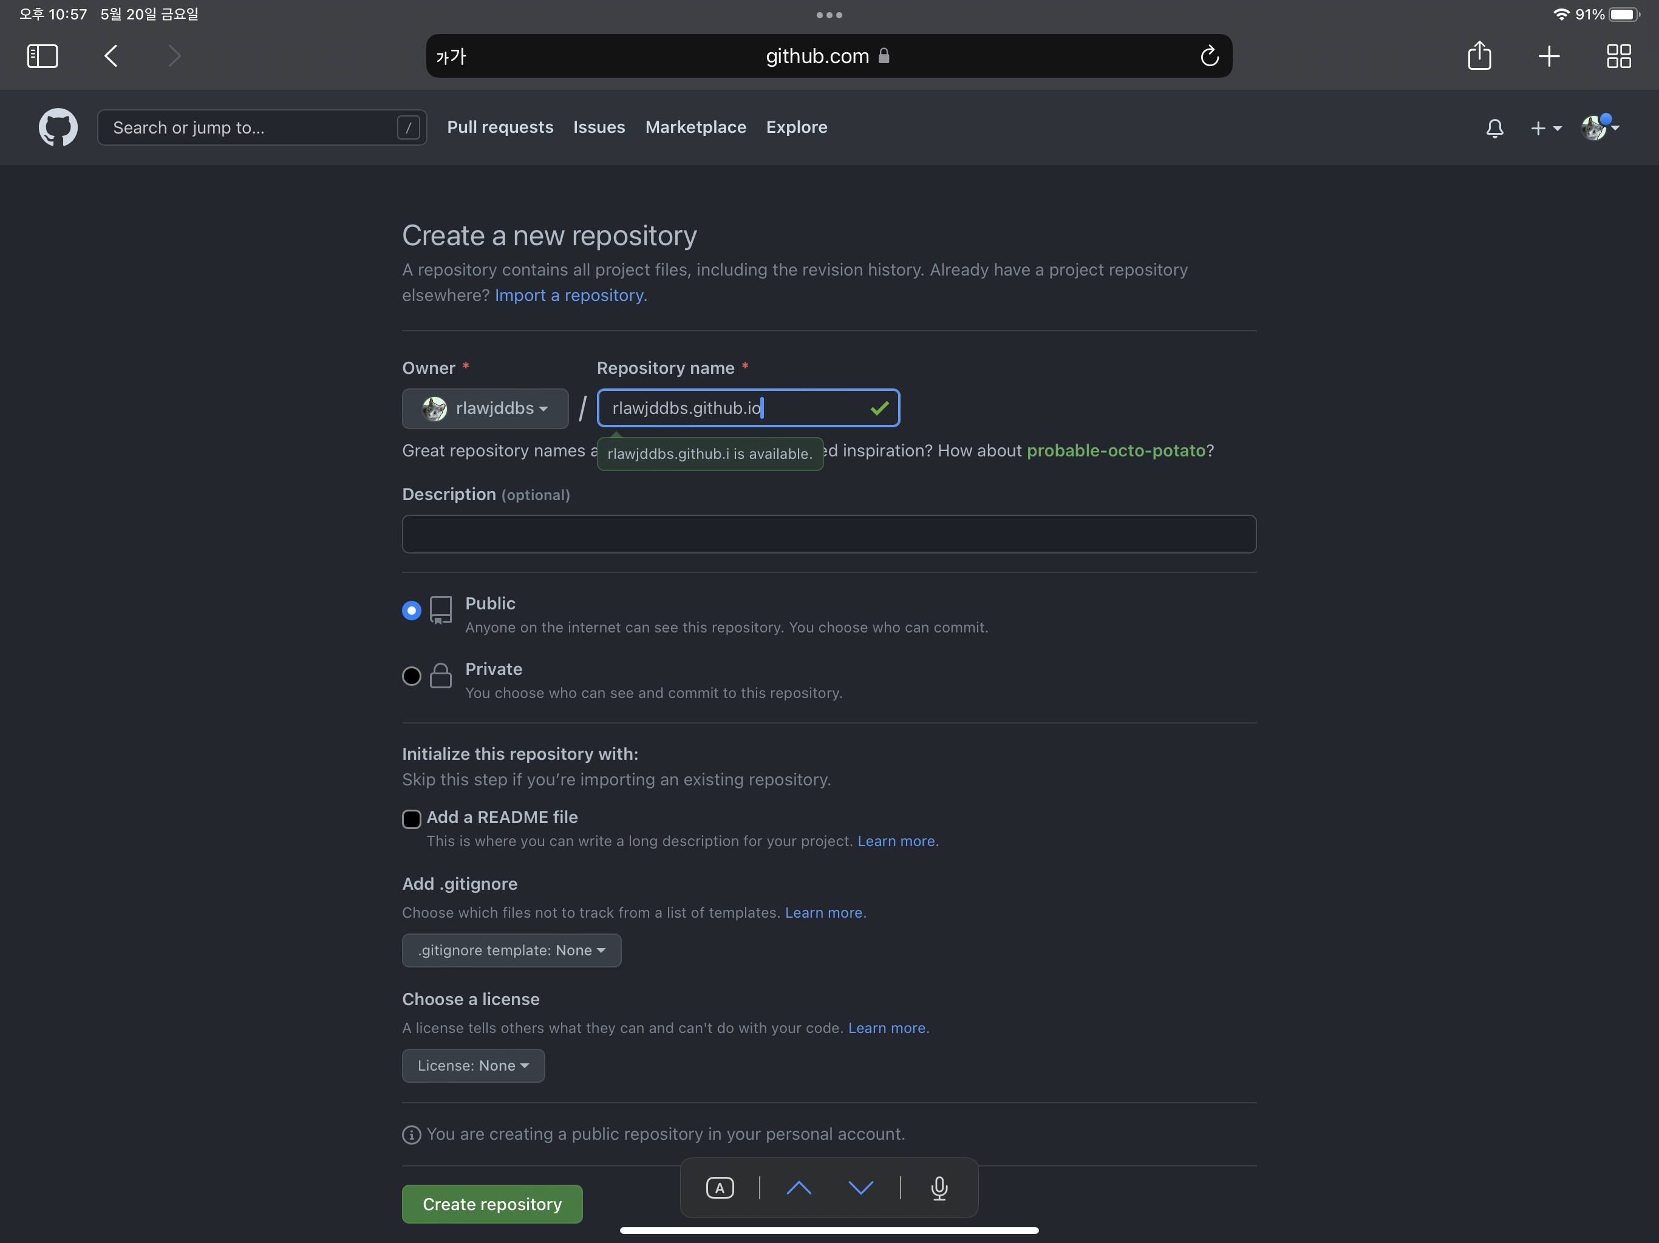The width and height of the screenshot is (1659, 1243).
Task: Reload the github.com page
Action: point(1209,55)
